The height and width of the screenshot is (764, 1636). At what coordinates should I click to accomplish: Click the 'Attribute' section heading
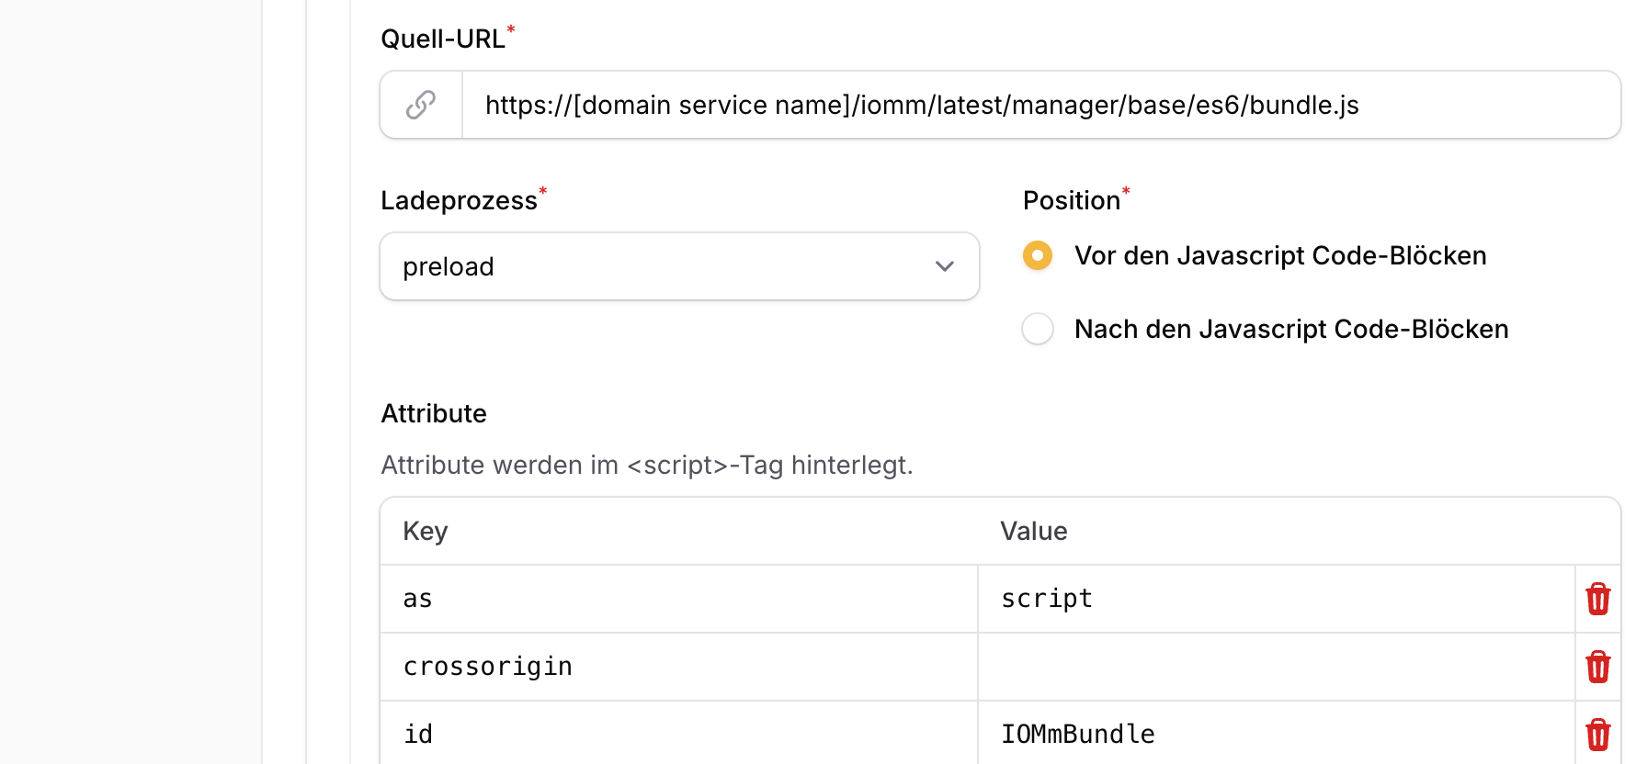(434, 413)
